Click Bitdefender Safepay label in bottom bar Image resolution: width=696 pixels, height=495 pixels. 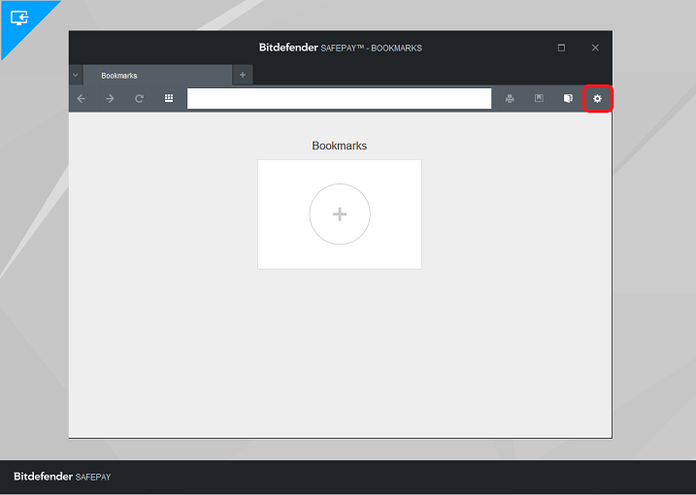pyautogui.click(x=62, y=477)
